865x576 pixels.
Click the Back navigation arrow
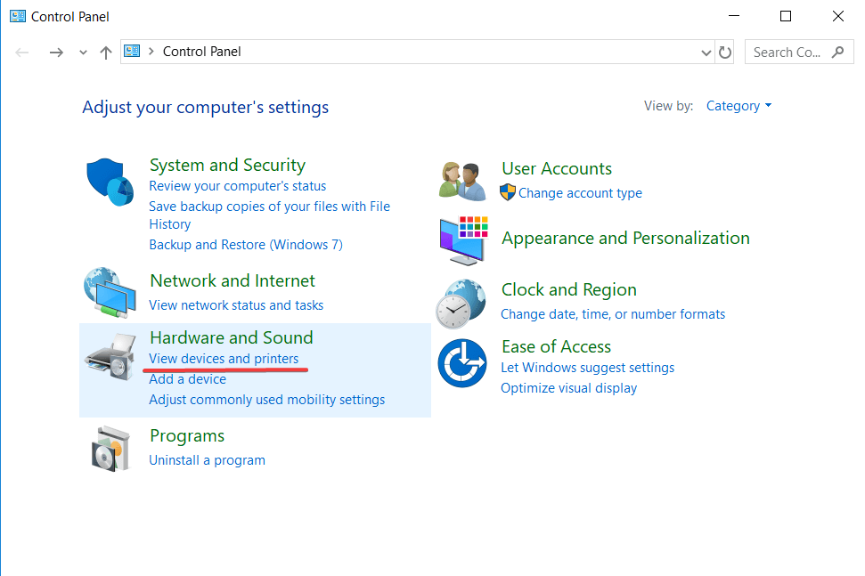(23, 53)
